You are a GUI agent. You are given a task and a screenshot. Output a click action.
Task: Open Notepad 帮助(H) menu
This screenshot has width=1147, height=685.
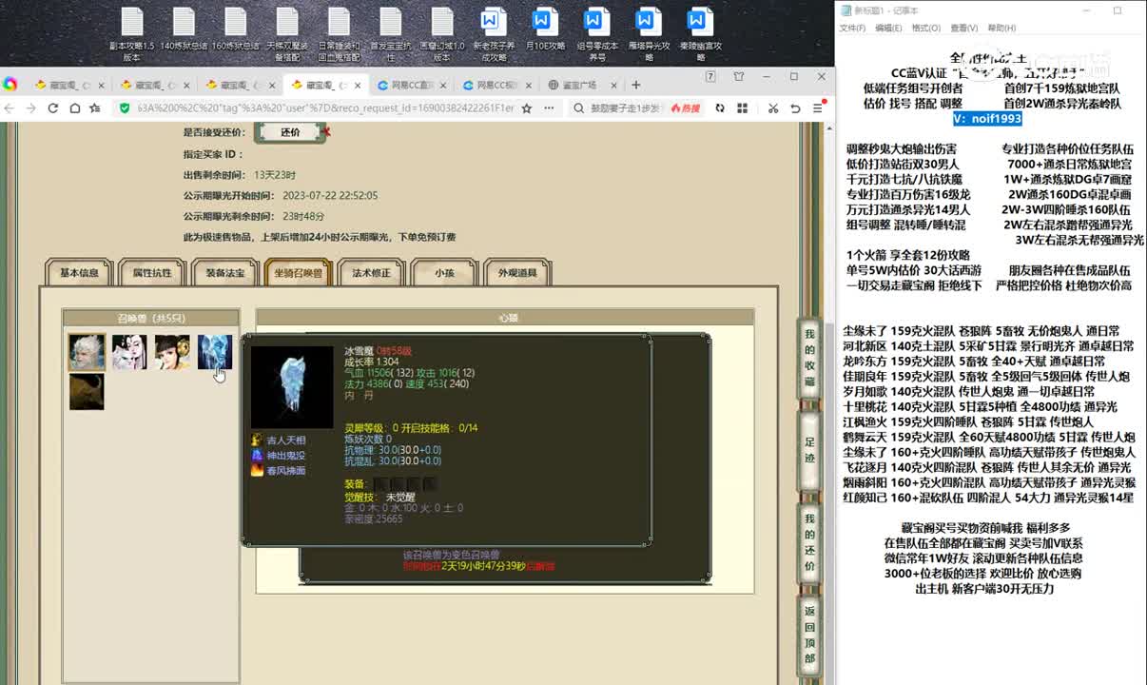pos(1001,29)
